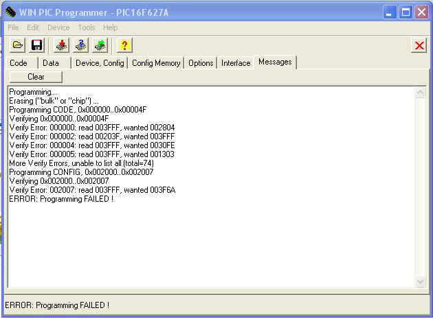Open the Tools menu

tap(87, 27)
